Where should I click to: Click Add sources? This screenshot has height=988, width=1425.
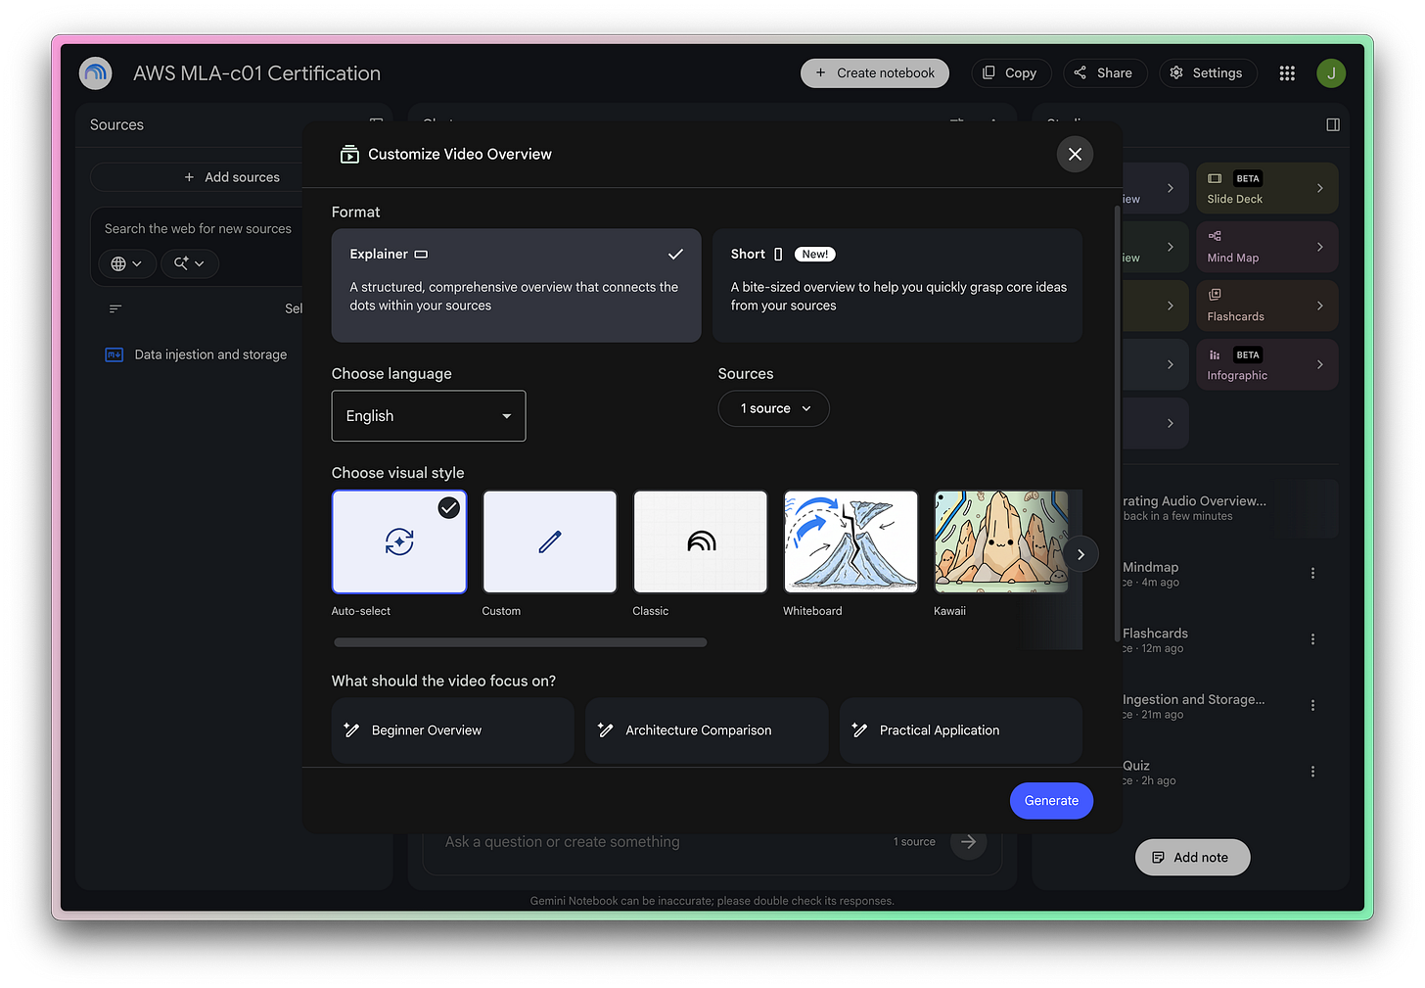tap(232, 177)
